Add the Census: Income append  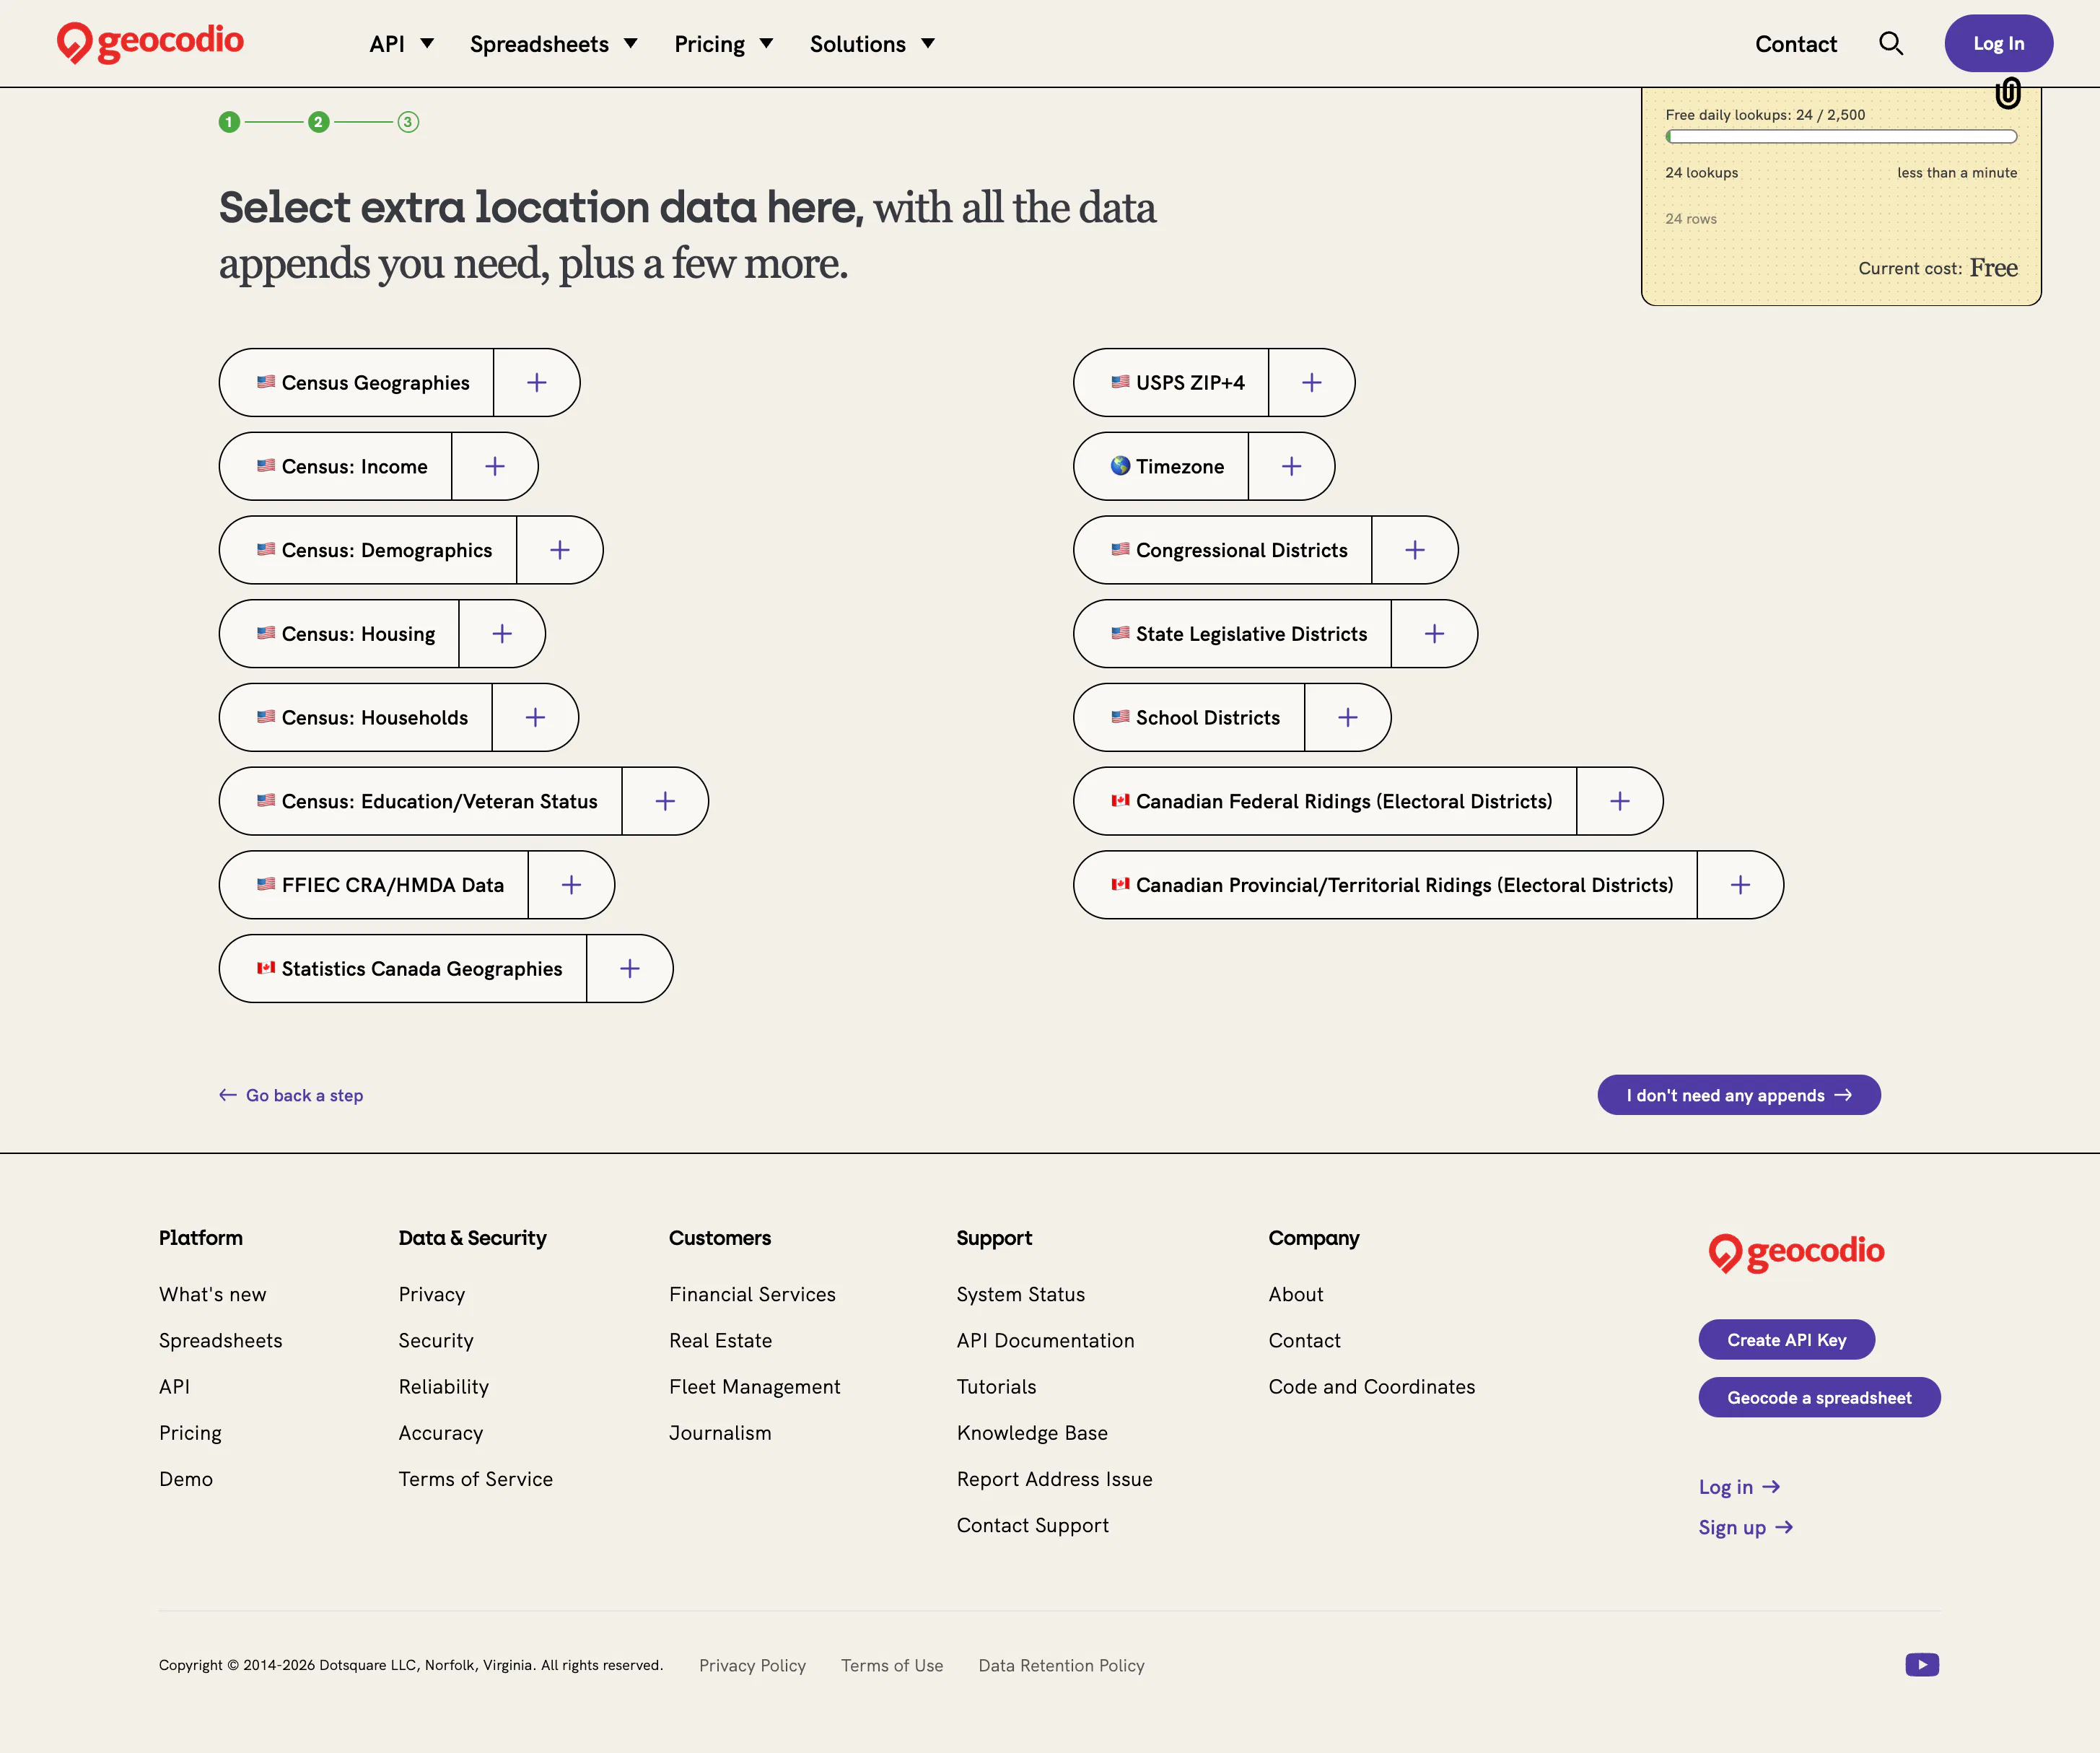(495, 466)
